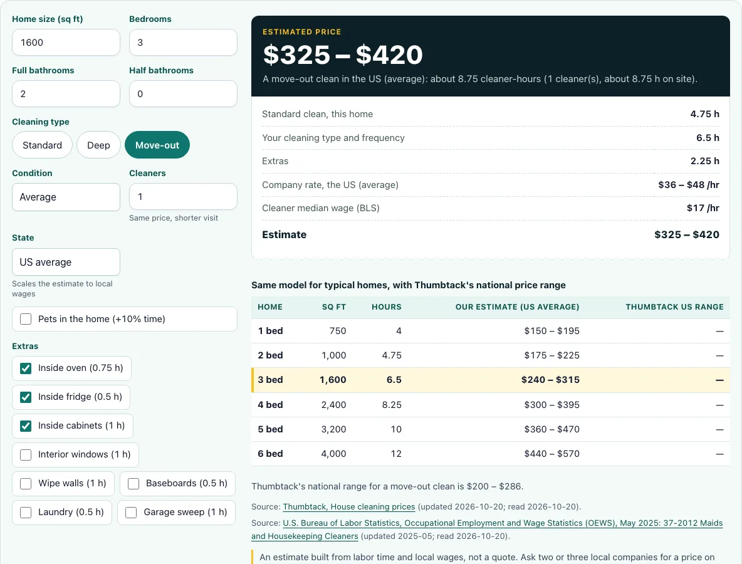742x564 pixels.
Task: Click the '8.25' hours cell
Action: click(392, 405)
